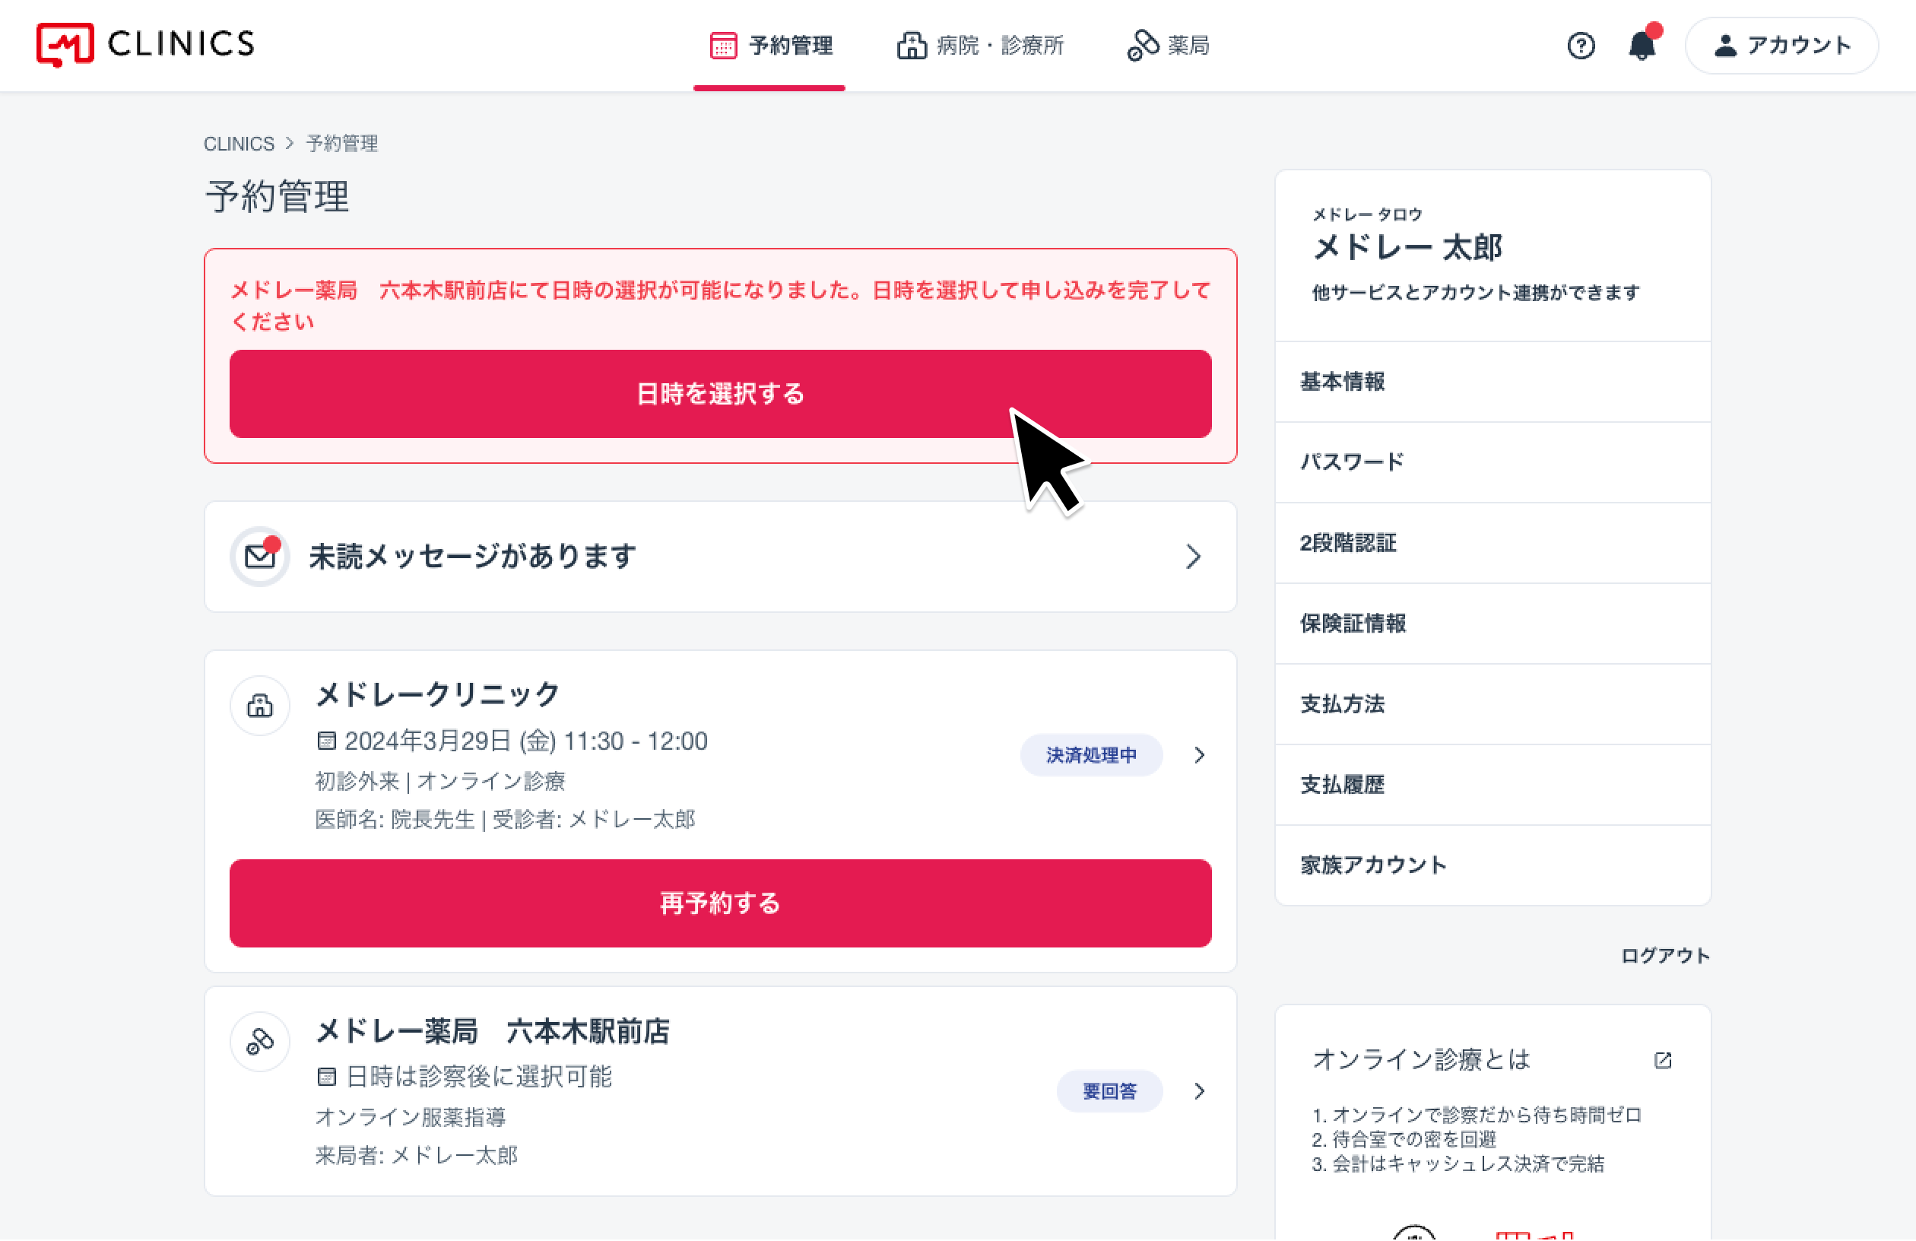Click the メドレークリニック card title
The height and width of the screenshot is (1241, 1916).
pos(437,694)
